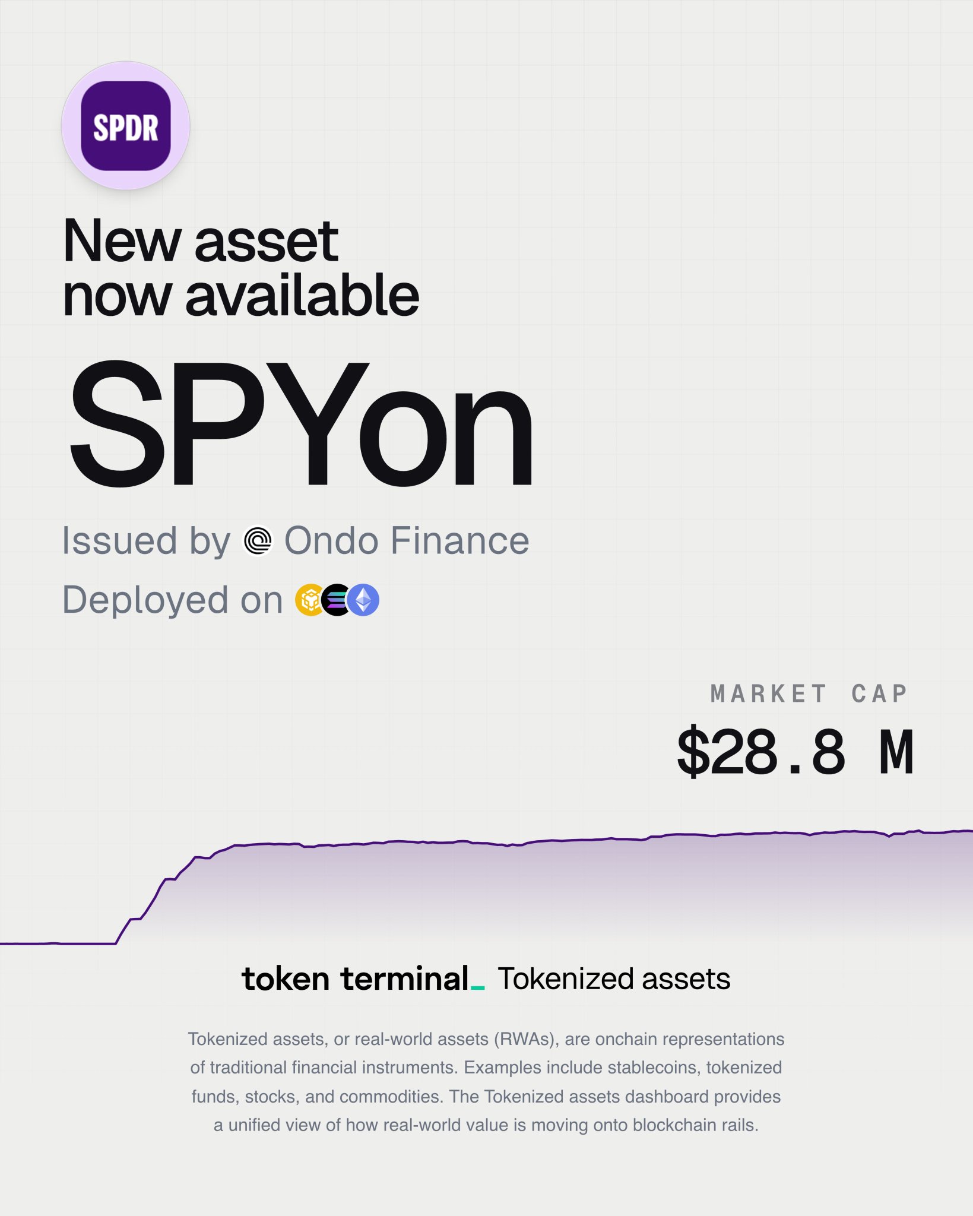Click the "Issued by" label
Screen dimensions: 973x1216
pyautogui.click(x=146, y=541)
